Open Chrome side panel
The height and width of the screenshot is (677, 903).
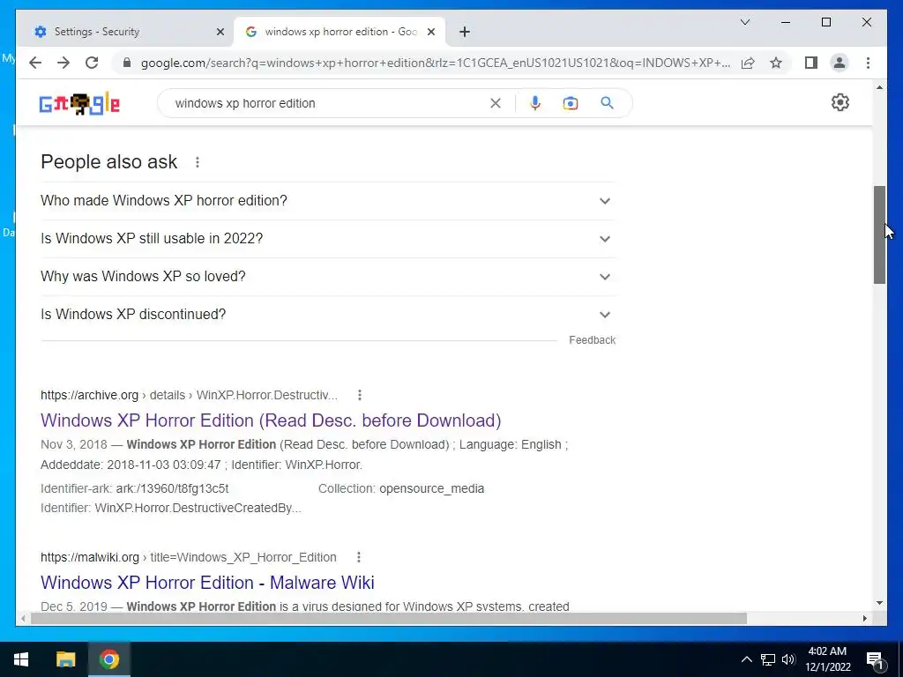pos(811,63)
